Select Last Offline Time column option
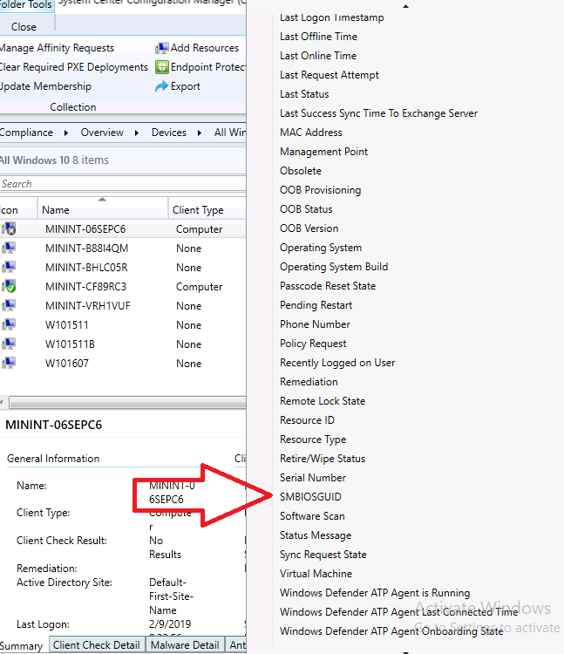The width and height of the screenshot is (564, 654). pyautogui.click(x=318, y=37)
